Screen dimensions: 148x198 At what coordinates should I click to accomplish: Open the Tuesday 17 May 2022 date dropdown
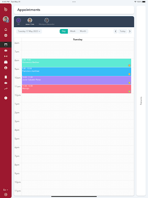click(x=29, y=31)
